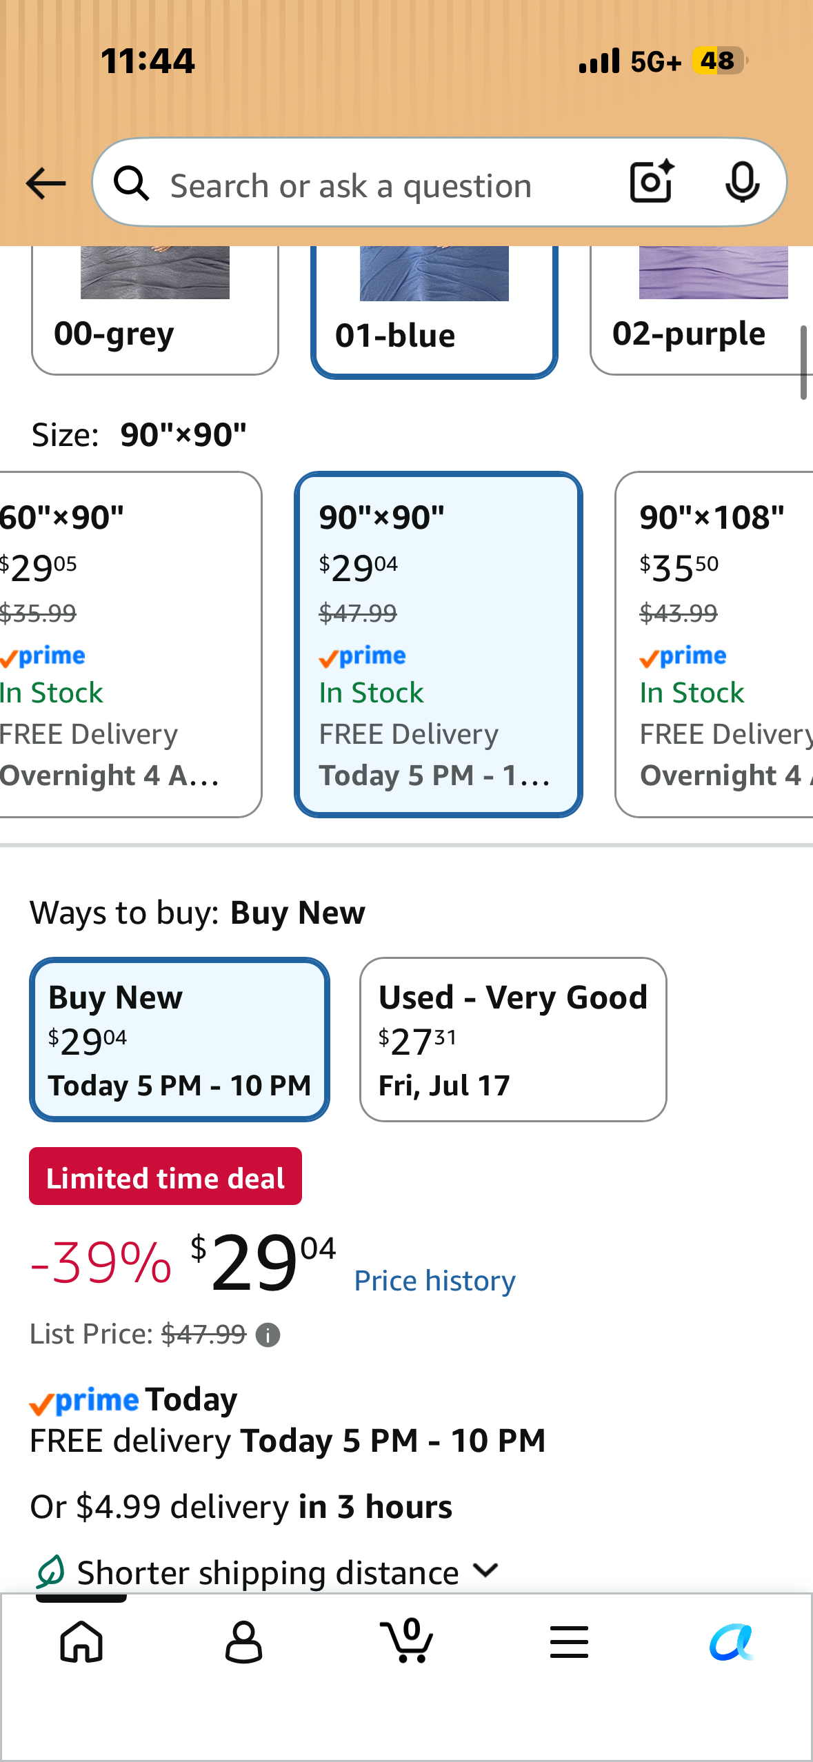Open the account profile icon

(x=244, y=1641)
